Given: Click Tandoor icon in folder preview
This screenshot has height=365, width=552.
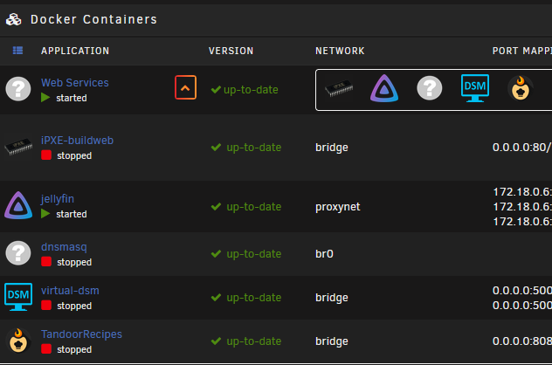Looking at the screenshot, I should coord(521,88).
